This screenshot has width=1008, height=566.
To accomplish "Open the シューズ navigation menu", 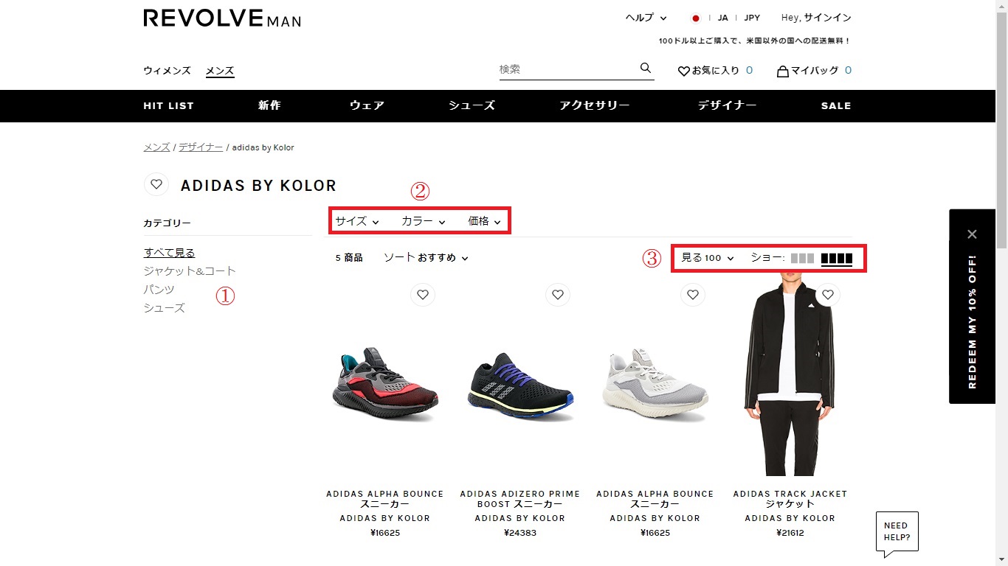I will pos(472,106).
